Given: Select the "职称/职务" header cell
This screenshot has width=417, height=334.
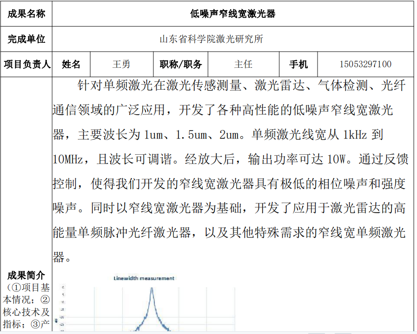Looking at the screenshot, I should pos(181,64).
